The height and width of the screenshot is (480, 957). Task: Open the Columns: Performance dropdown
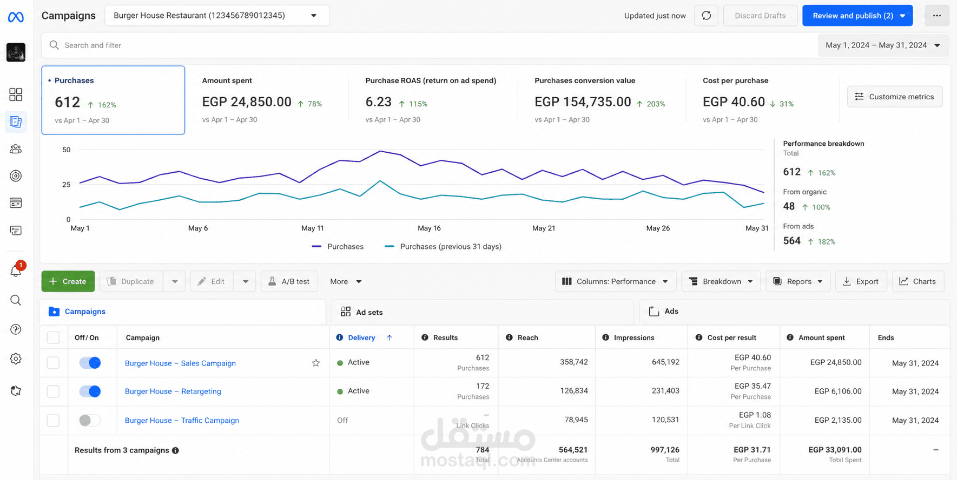(x=616, y=281)
